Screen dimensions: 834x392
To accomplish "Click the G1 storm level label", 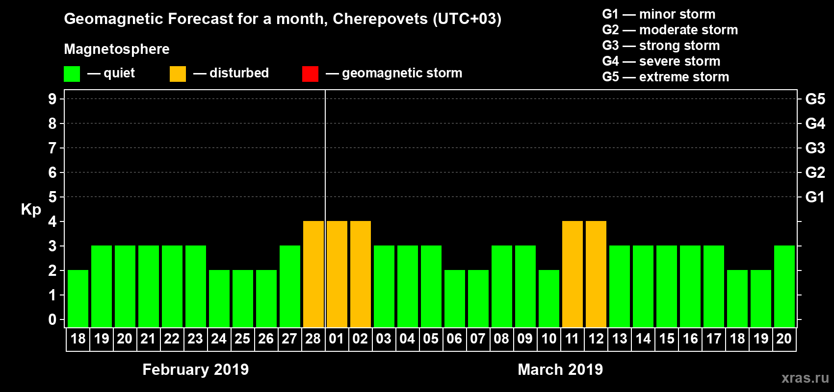I will [815, 197].
